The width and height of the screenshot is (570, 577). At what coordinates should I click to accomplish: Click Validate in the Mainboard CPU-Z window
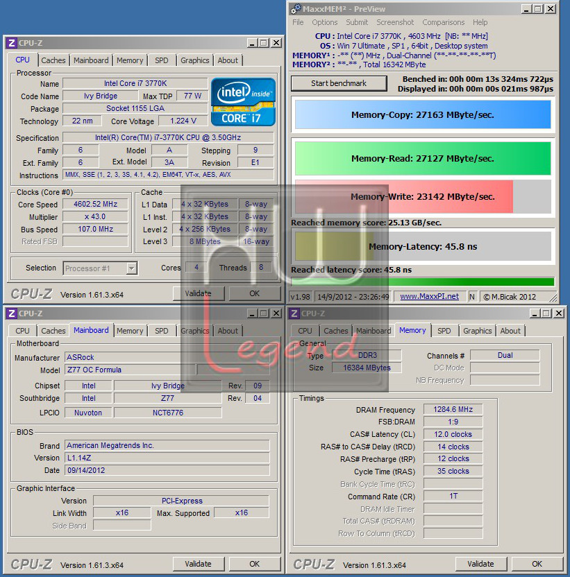(199, 564)
